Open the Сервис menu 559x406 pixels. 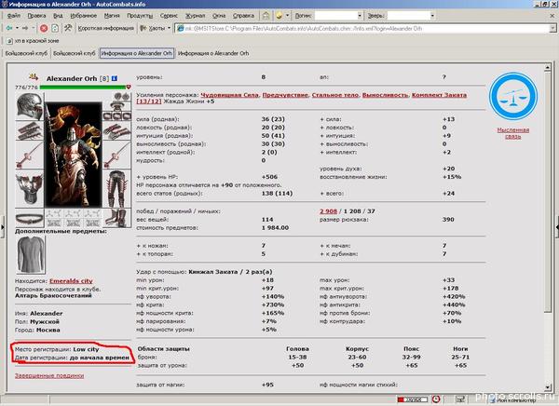coord(169,16)
